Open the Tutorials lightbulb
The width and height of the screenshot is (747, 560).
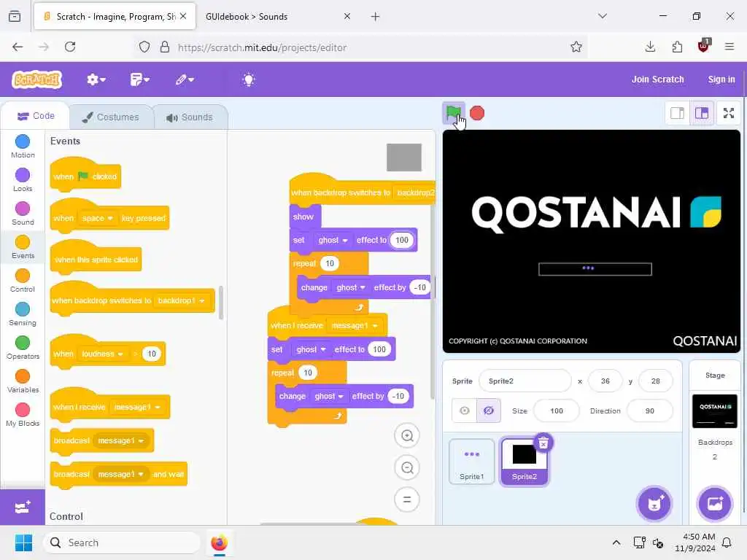[x=248, y=79]
